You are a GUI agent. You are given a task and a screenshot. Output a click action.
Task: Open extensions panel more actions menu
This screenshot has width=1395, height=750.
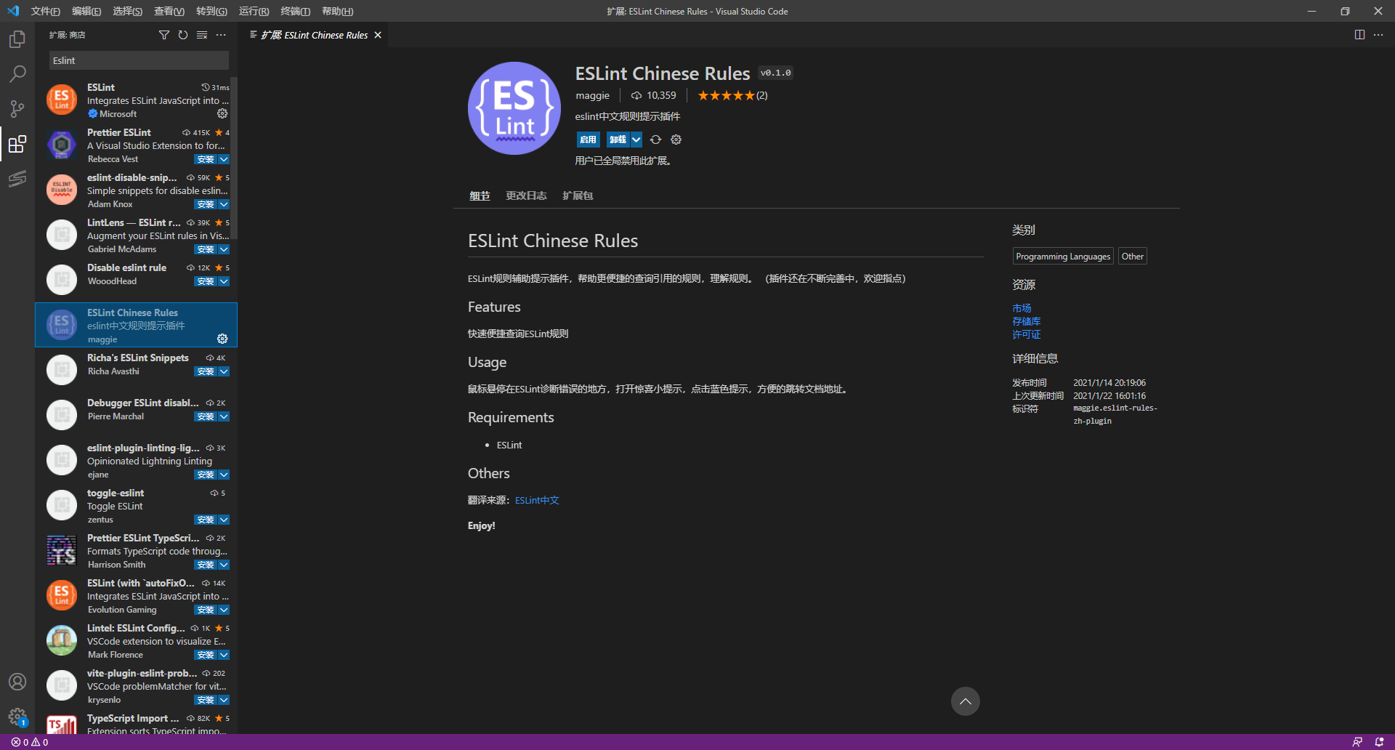click(221, 35)
